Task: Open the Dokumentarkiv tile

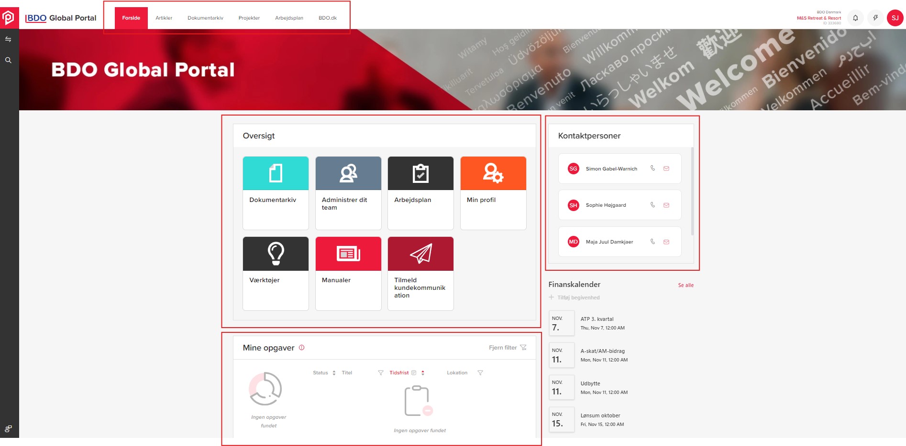Action: (x=276, y=193)
